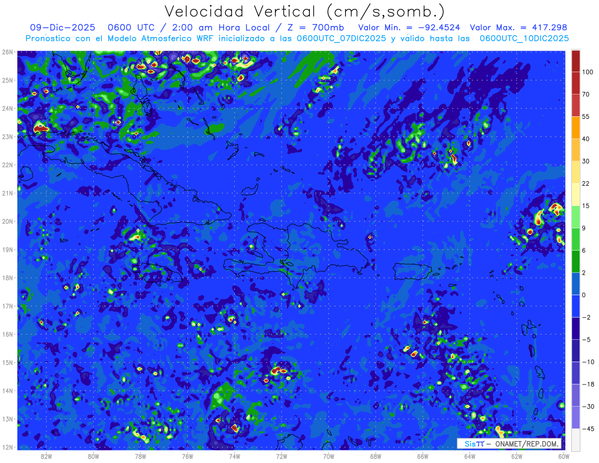Click the longitude label '82W'

(46, 456)
